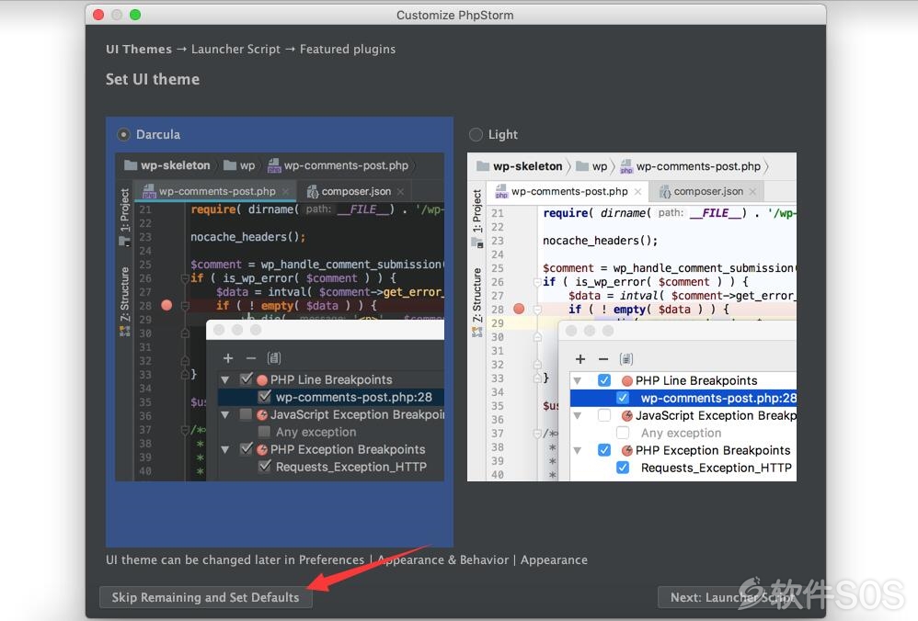Viewport: 918px width, 621px height.
Task: Click PHP Exception Breakpoints lightning icon in Darcula preview
Action: click(262, 449)
